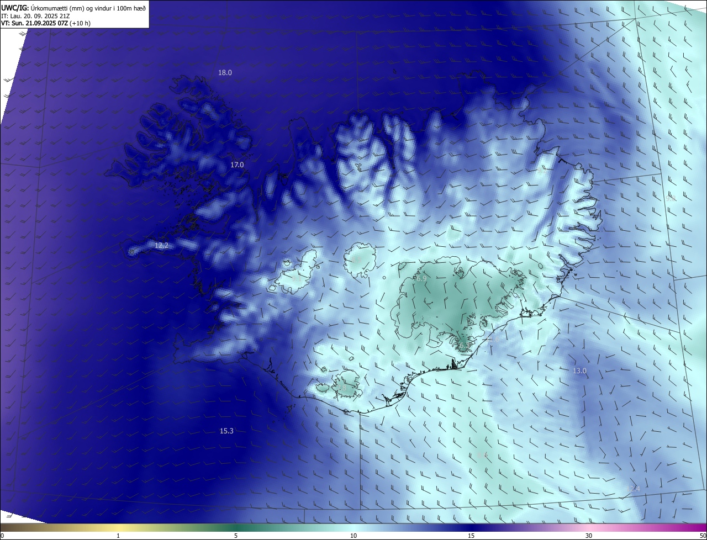Viewport: 707px width, 540px height.
Task: Click the 12.4 value label in the southeast corner
Action: pyautogui.click(x=633, y=489)
